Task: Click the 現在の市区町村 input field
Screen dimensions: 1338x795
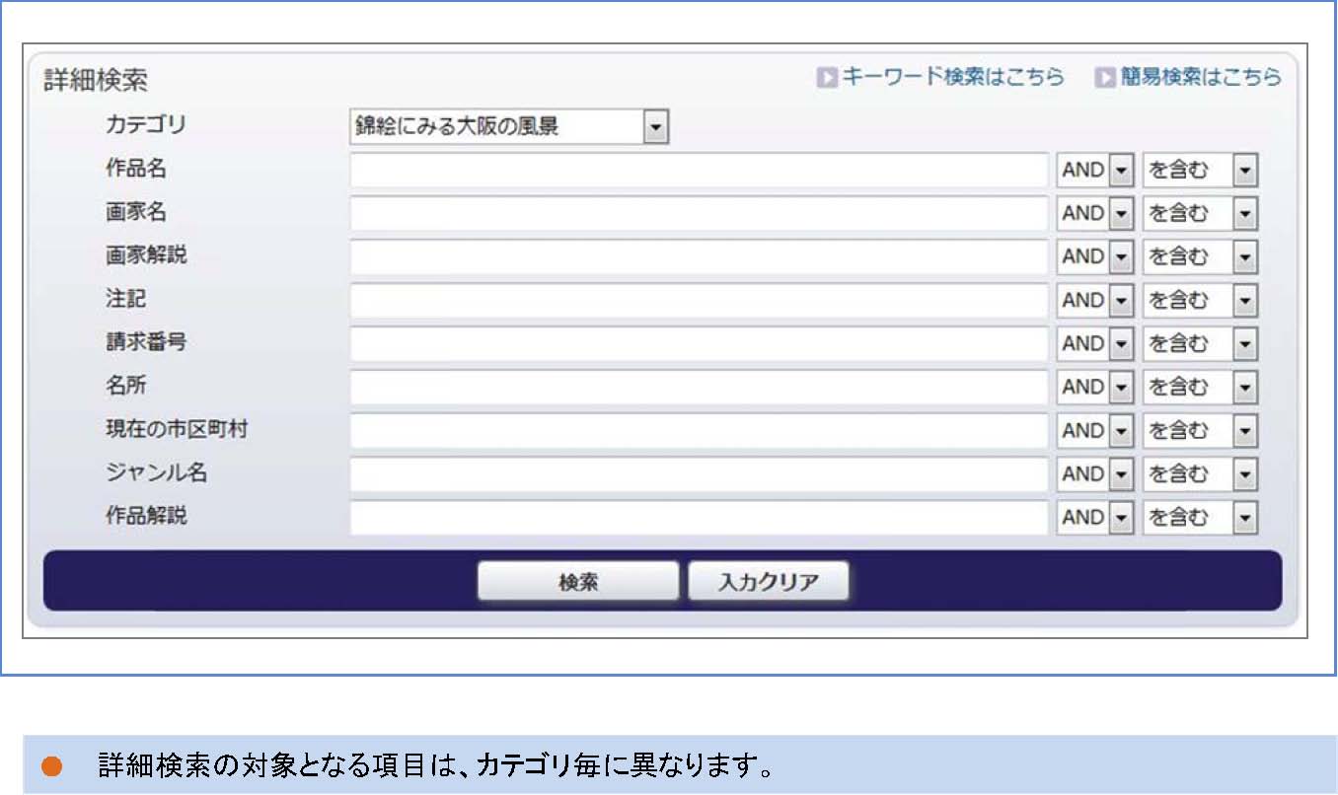Action: click(699, 430)
